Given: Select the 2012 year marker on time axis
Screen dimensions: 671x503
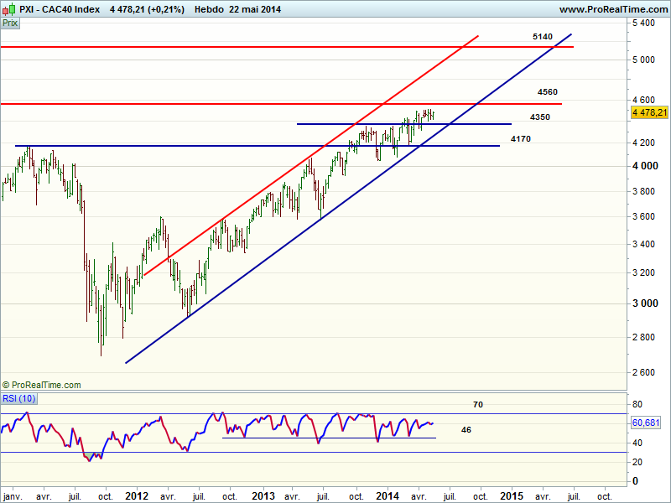Looking at the screenshot, I should (x=137, y=495).
